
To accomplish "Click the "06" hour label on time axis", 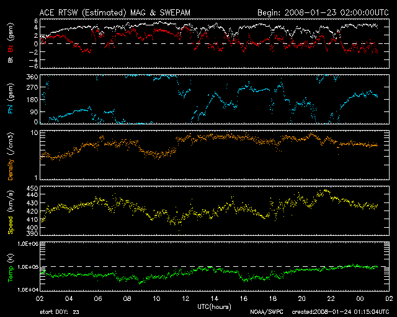I will click(98, 298).
